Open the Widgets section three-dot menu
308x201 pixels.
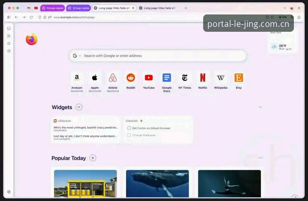(x=260, y=107)
